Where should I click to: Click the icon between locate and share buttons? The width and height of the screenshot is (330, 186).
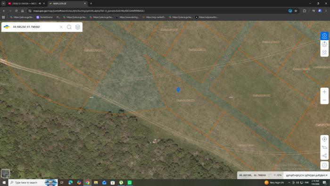click(324, 147)
